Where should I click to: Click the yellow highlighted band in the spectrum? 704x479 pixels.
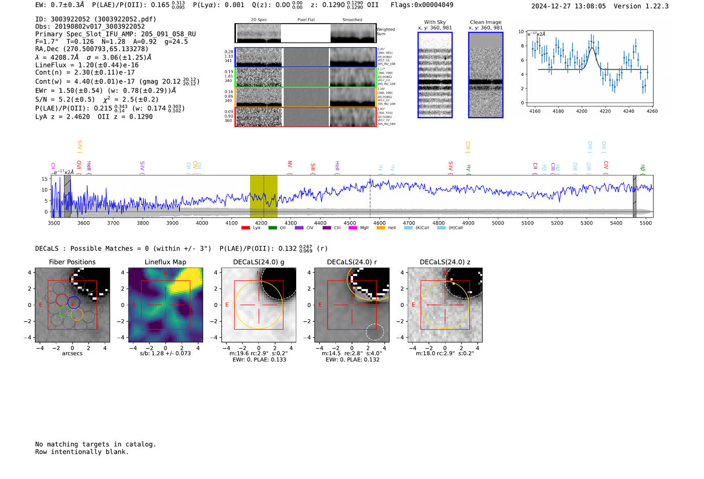pos(264,196)
